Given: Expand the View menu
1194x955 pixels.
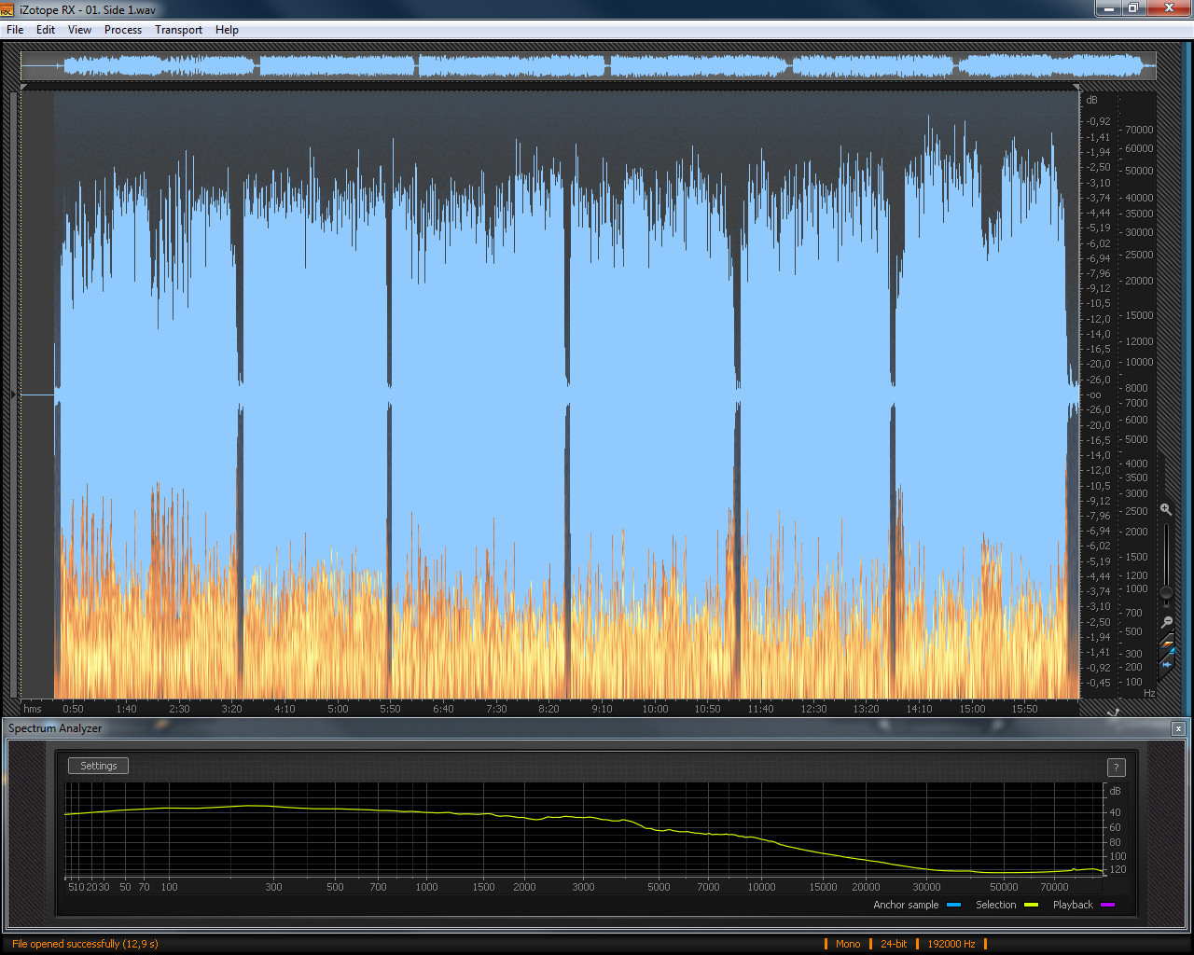Looking at the screenshot, I should point(79,30).
